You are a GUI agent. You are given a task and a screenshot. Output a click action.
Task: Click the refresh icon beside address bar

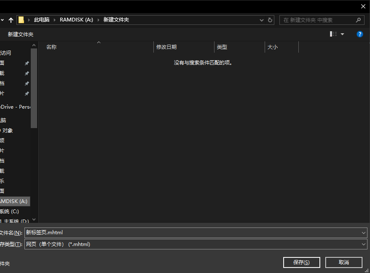pyautogui.click(x=270, y=20)
